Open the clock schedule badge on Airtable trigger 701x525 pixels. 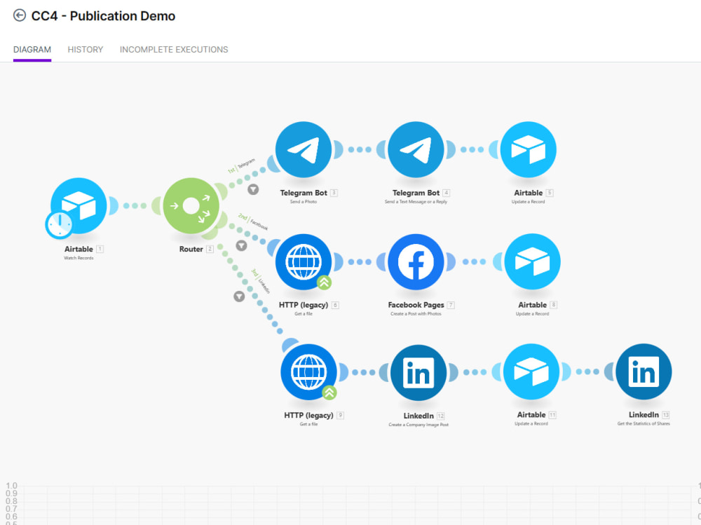[x=59, y=224]
